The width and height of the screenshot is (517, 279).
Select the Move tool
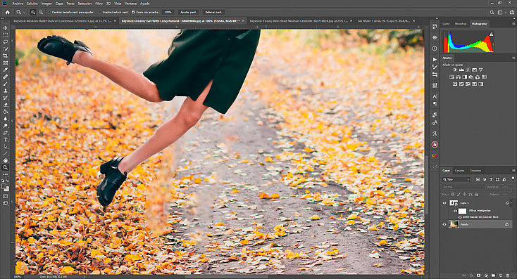point(5,28)
